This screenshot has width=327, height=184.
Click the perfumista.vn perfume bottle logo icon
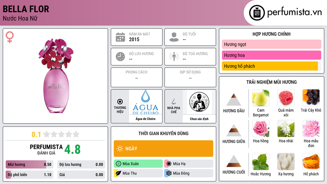point(257,13)
